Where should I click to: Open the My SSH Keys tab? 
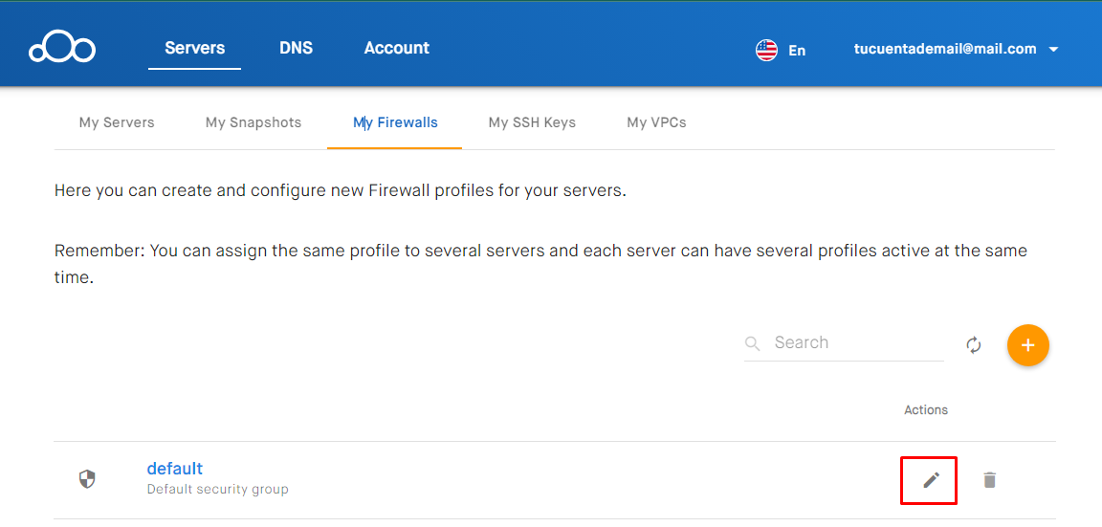point(532,122)
